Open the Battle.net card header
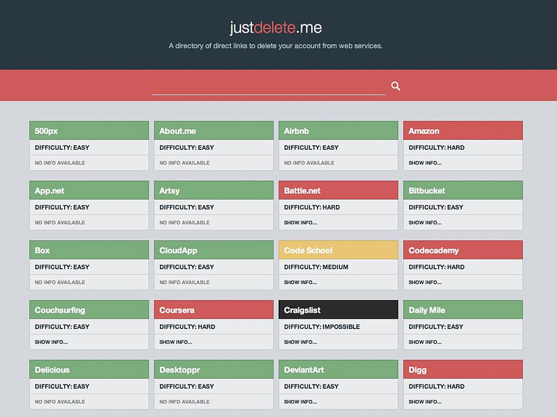557x417 pixels. click(x=338, y=191)
